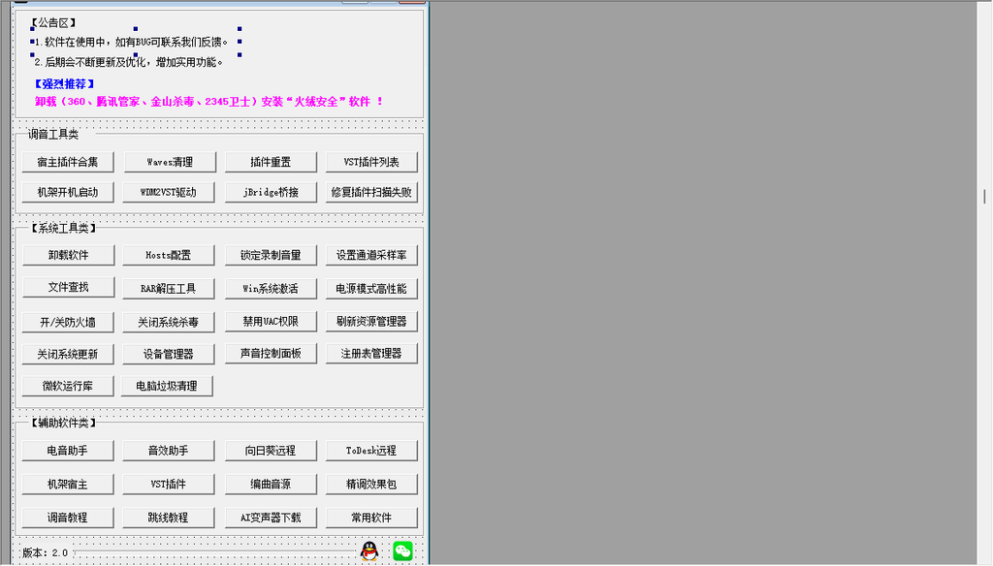Screen dimensions: 993x566
Task: Click the 【辅助软件类】 group label
Action: 62,423
